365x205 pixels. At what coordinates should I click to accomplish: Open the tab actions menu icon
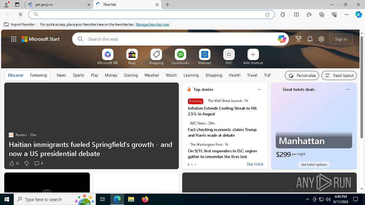[17, 5]
